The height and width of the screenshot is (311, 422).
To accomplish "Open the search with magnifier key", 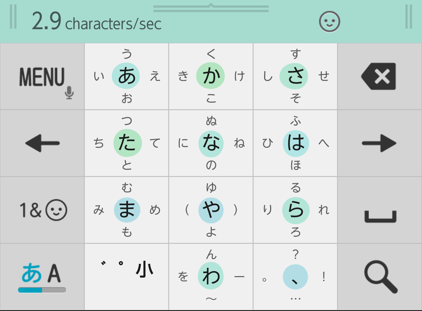I will (380, 276).
